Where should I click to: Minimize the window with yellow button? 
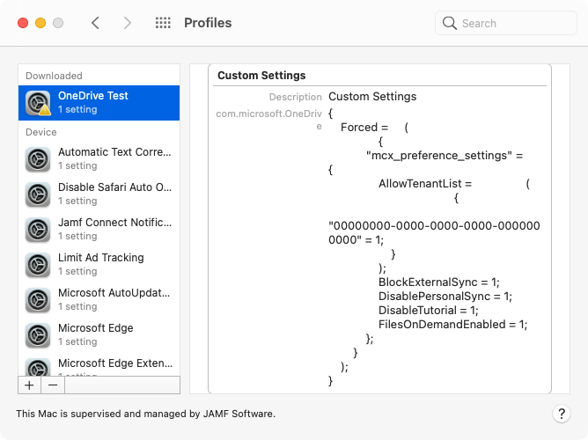pyautogui.click(x=40, y=23)
